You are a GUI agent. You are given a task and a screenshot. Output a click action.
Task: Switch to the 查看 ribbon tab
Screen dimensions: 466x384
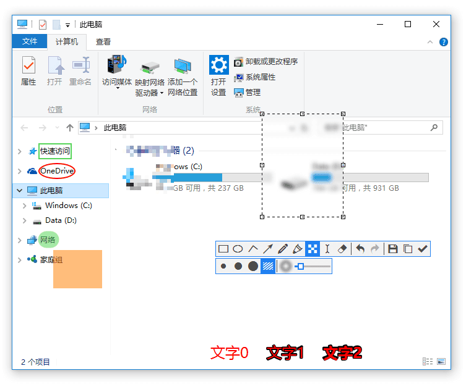[x=103, y=42]
